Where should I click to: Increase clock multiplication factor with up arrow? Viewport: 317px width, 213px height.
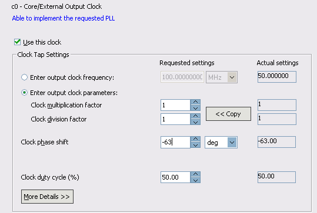(x=195, y=102)
